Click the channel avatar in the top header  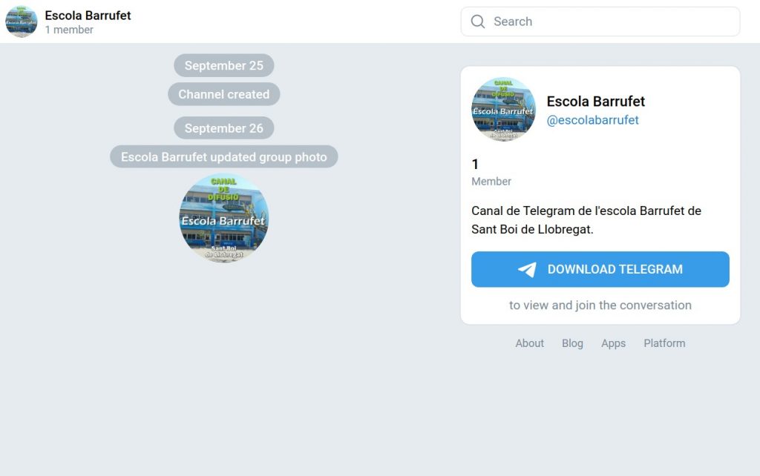point(22,22)
